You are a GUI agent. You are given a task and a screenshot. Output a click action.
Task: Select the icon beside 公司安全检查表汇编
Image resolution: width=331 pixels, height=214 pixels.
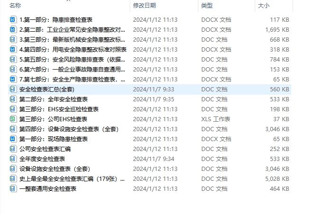(x=13, y=149)
